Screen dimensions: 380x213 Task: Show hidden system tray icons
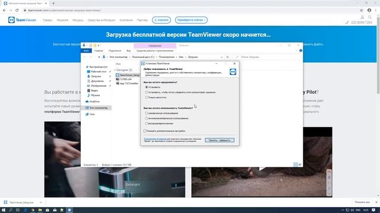coord(343,210)
